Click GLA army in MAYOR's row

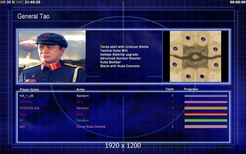[x=79, y=102]
